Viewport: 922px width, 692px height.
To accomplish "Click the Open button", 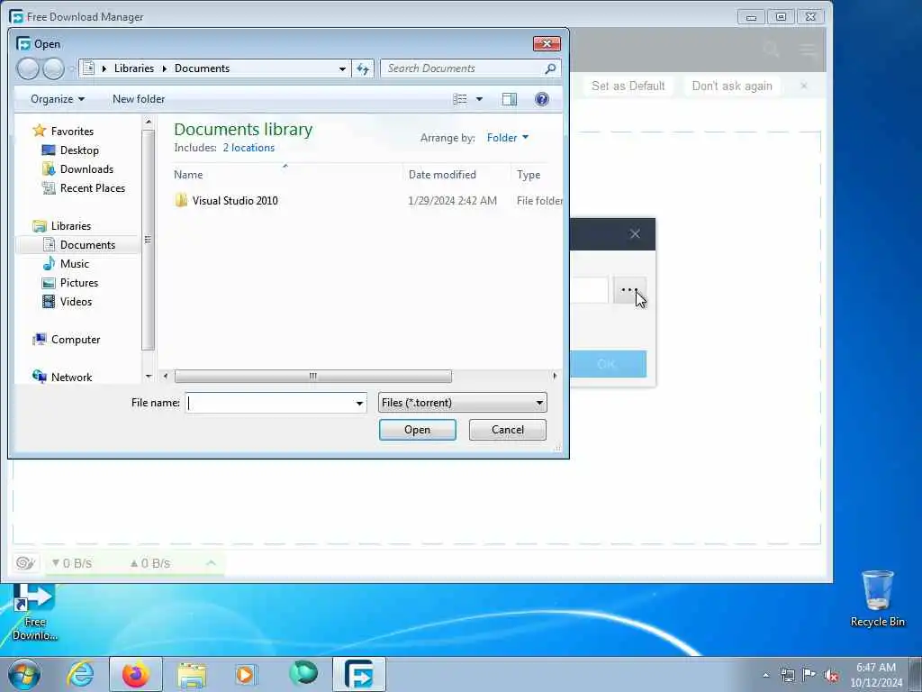I will coord(418,430).
